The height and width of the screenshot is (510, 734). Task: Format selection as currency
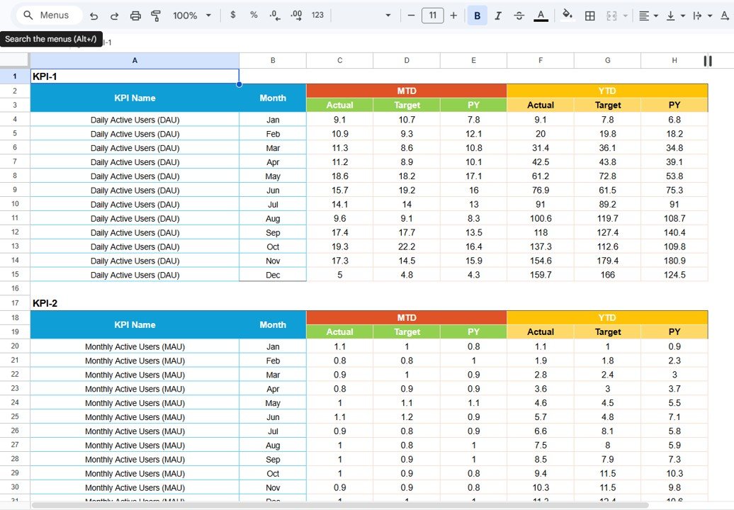click(x=232, y=15)
